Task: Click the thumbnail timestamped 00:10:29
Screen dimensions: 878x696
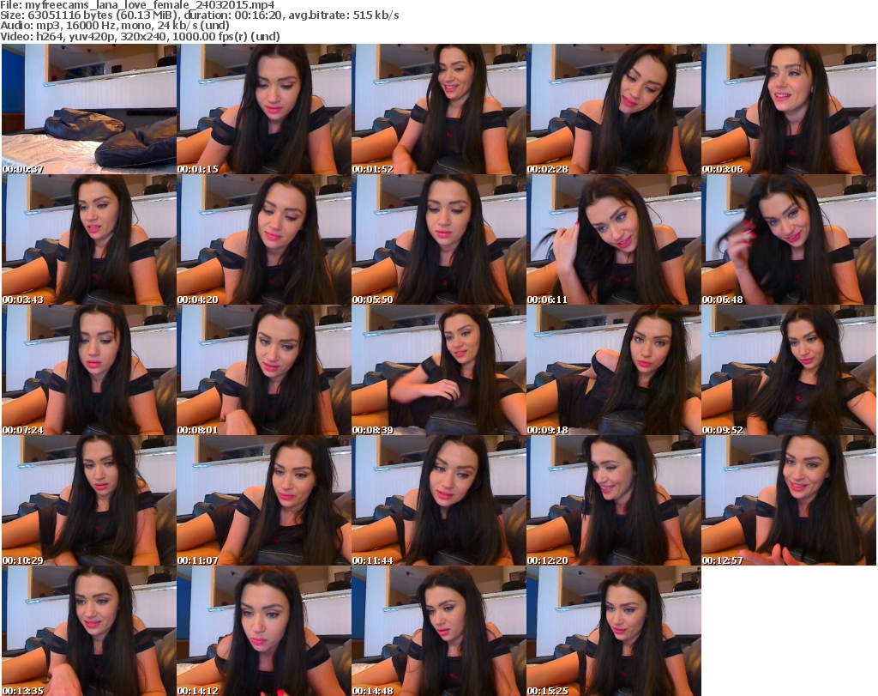Action: (89, 500)
